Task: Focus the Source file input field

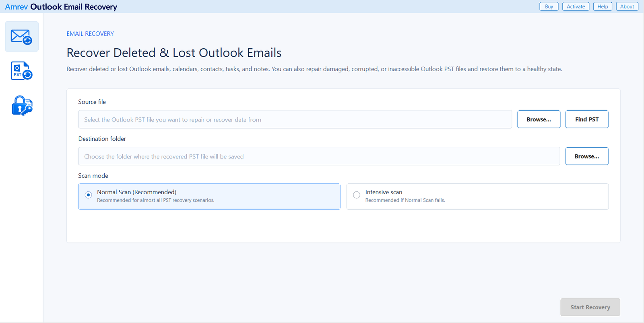Action: [x=295, y=119]
